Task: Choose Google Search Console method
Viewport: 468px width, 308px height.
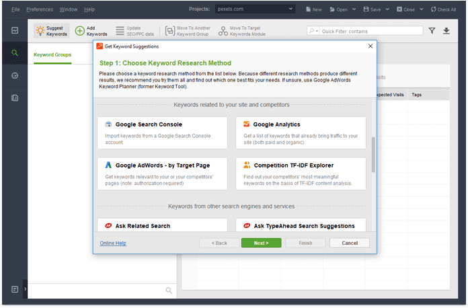Action: point(162,132)
